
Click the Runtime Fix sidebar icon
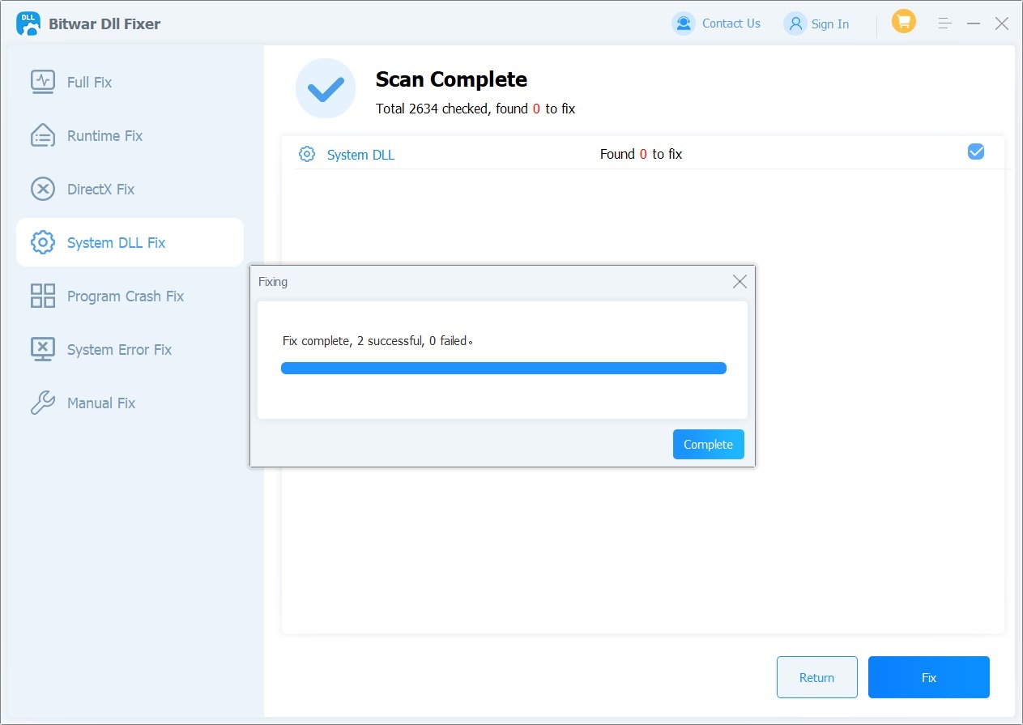(x=43, y=135)
